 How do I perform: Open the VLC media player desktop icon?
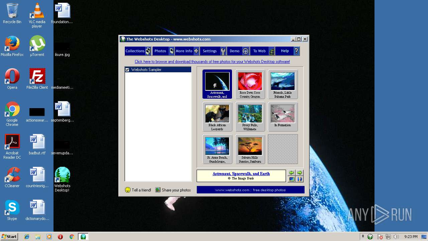click(37, 15)
